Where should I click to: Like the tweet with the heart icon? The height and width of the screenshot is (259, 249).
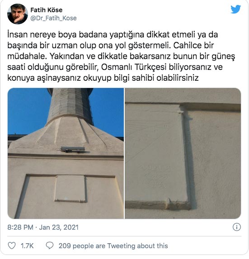[x=12, y=245]
